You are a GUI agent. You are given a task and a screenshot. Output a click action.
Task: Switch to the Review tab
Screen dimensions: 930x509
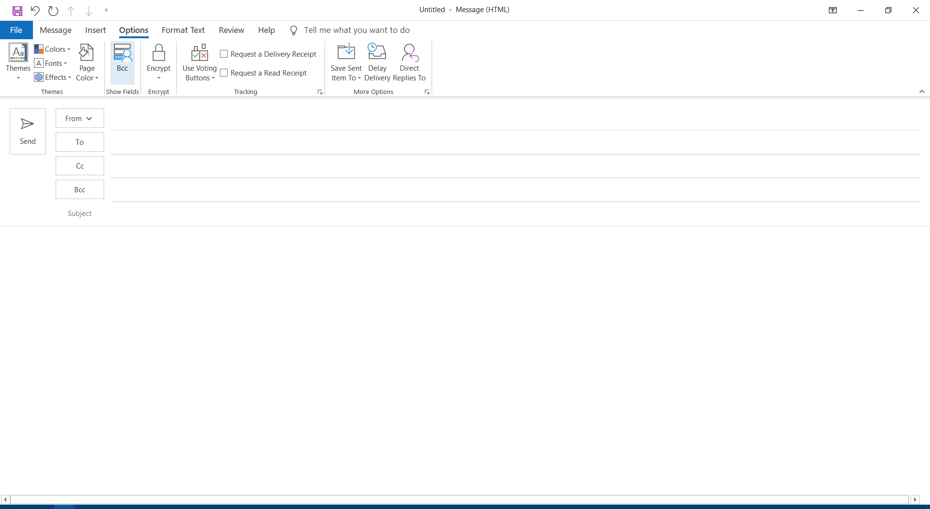232,30
